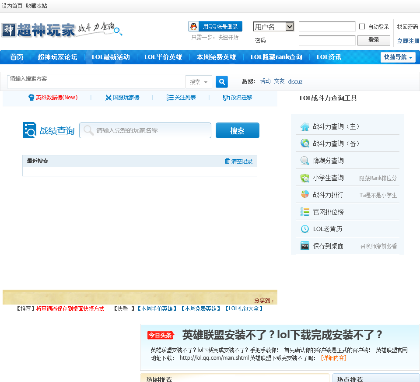
Task: Click the 国服玩家榜 text link
Action: coord(126,98)
